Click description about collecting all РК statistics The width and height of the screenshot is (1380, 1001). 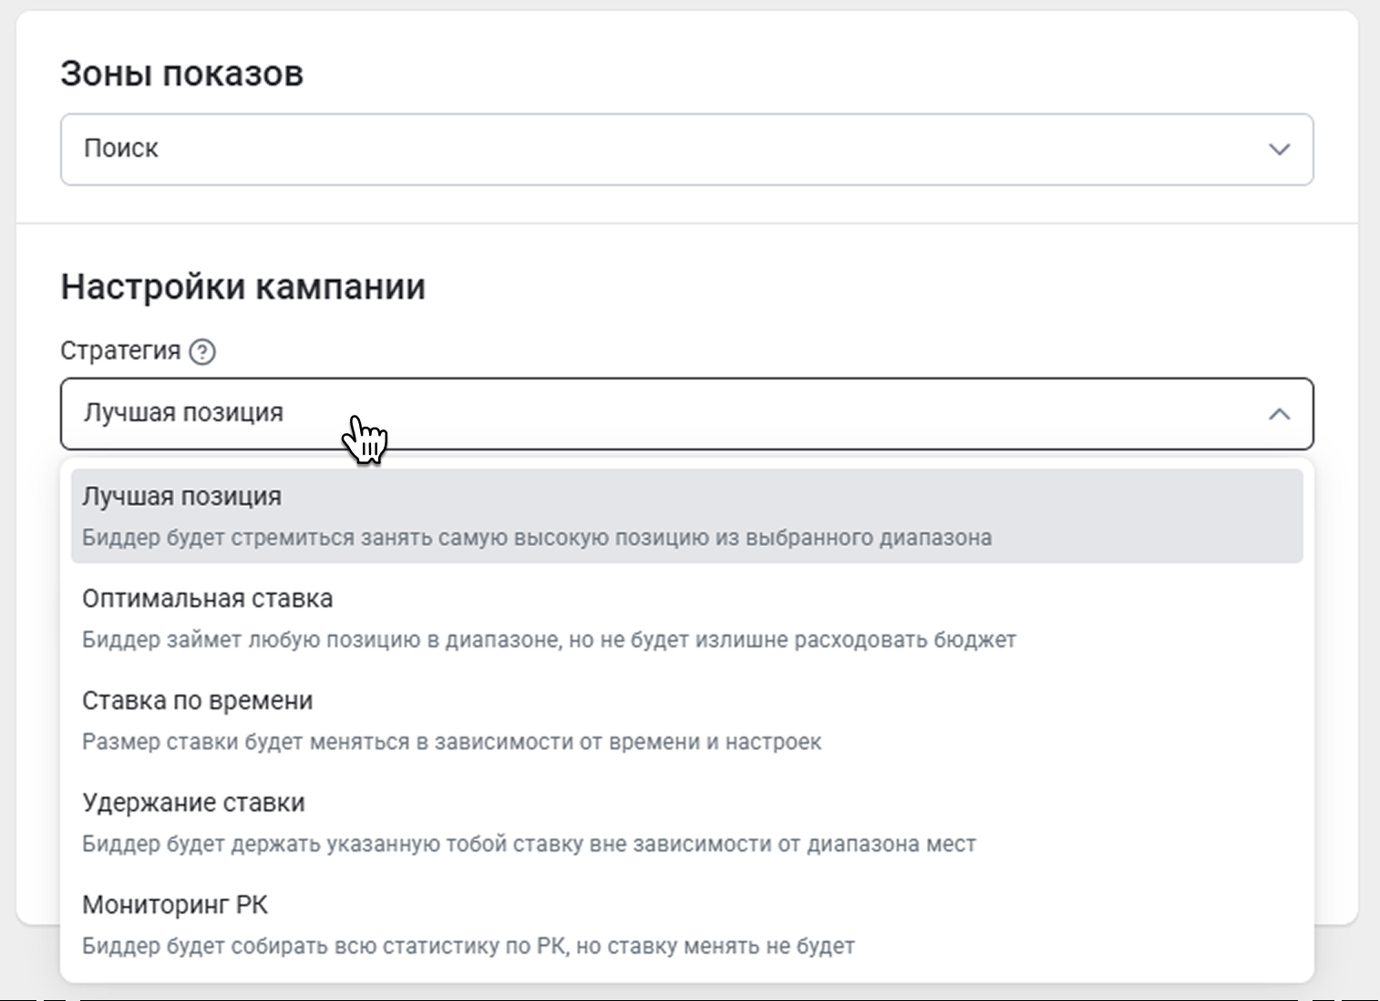pyautogui.click(x=468, y=946)
